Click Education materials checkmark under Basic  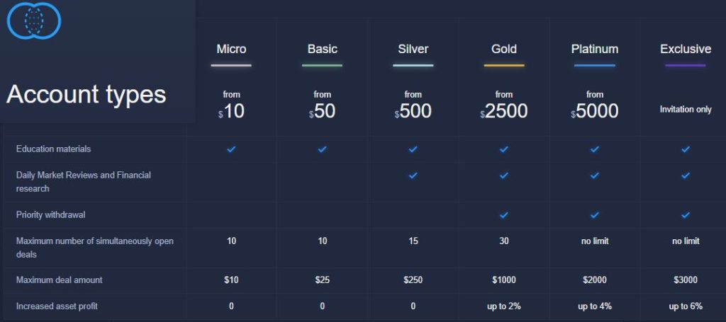(323, 149)
